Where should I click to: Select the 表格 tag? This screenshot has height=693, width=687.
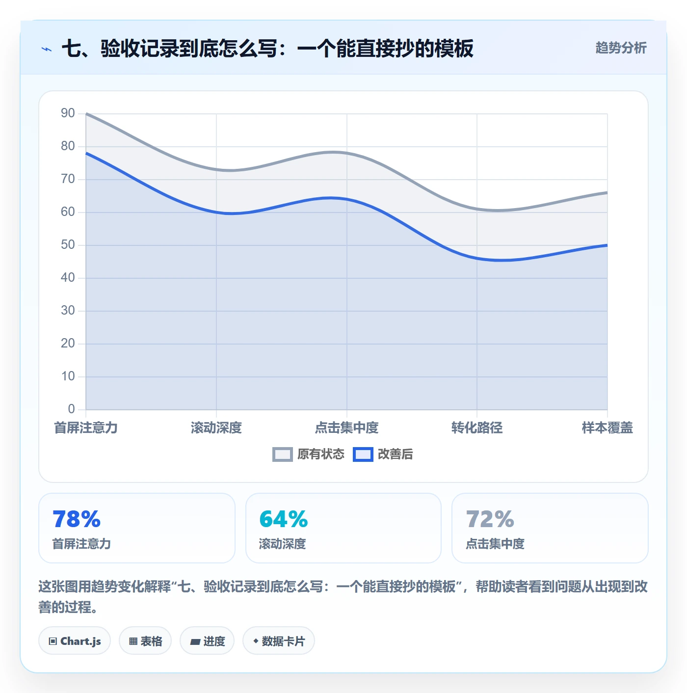(x=145, y=641)
